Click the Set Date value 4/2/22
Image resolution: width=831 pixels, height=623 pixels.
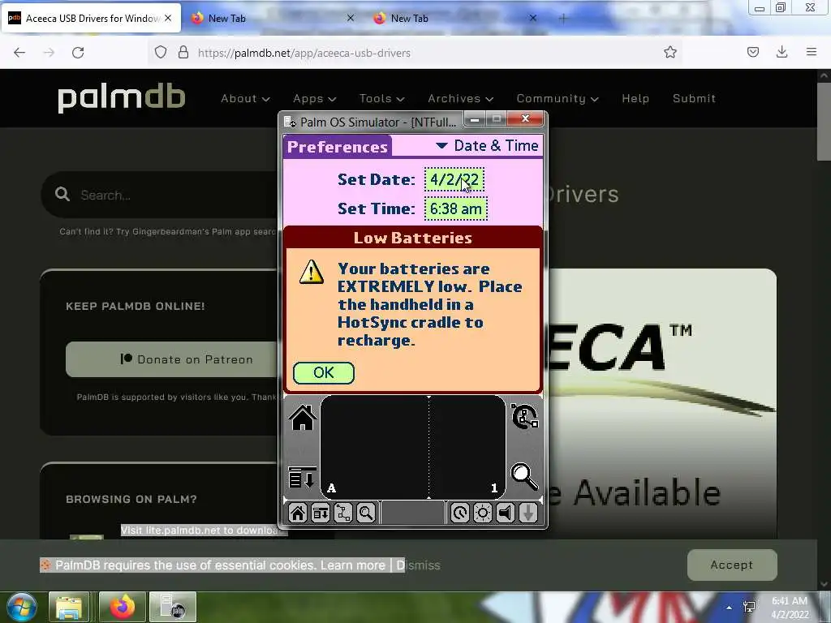(454, 179)
